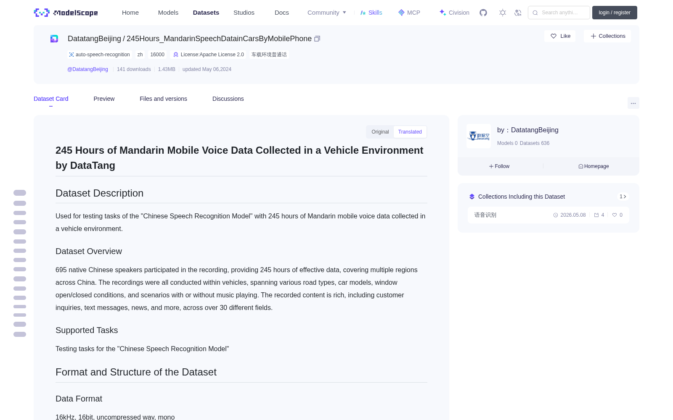Viewport: 673px width, 420px height.
Task: Open the Skills page
Action: tap(371, 13)
